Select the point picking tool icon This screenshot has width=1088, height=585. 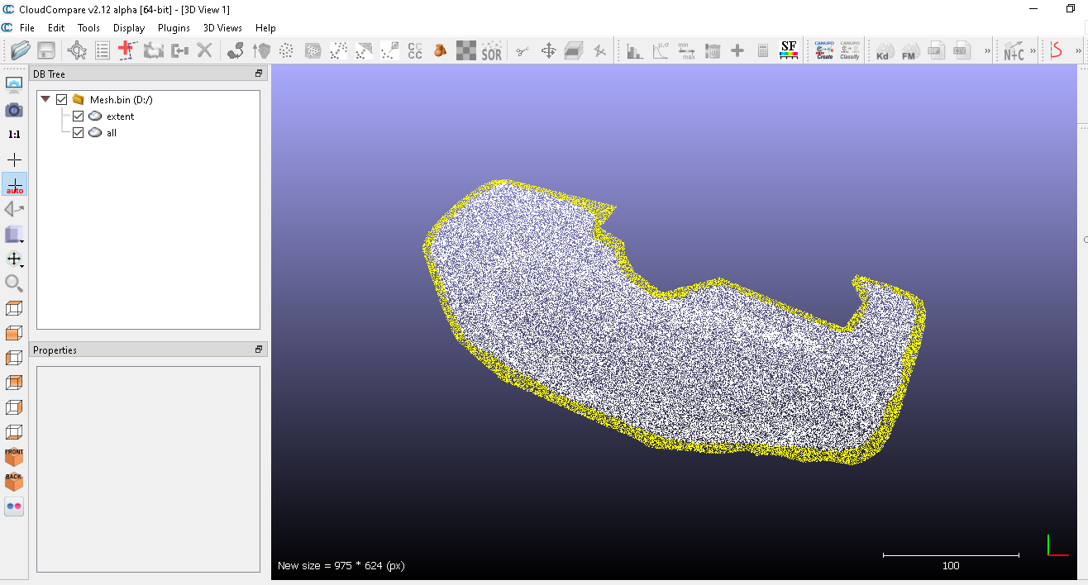[x=77, y=50]
